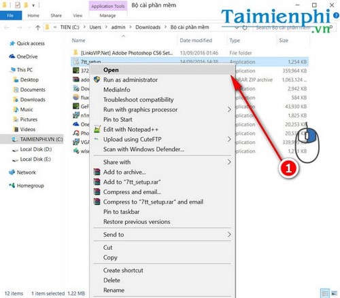Click the OneDrive cloud icon in sidebar
The width and height of the screenshot is (340, 298).
12,56
